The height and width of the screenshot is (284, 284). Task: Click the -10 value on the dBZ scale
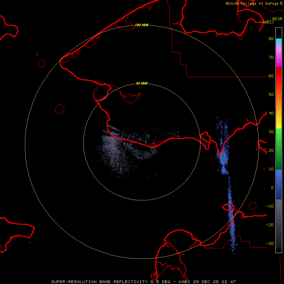(x=270, y=206)
